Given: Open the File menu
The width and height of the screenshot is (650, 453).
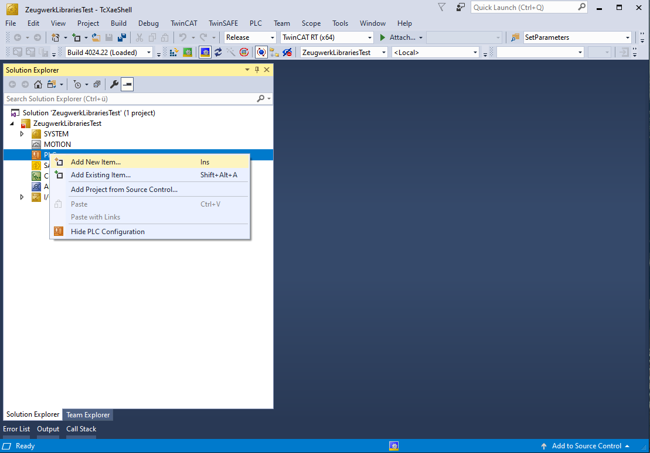Looking at the screenshot, I should (x=11, y=23).
